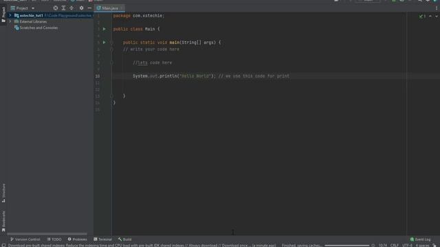This screenshot has width=440, height=247.
Task: Go to next highlighted problem arrow
Action: 437,16
